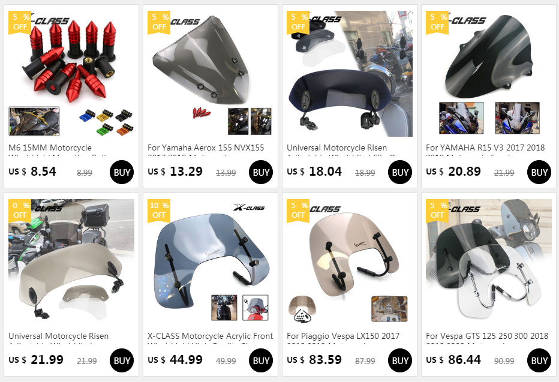Click BUY button for Yamaha Aerox windshield

click(260, 172)
